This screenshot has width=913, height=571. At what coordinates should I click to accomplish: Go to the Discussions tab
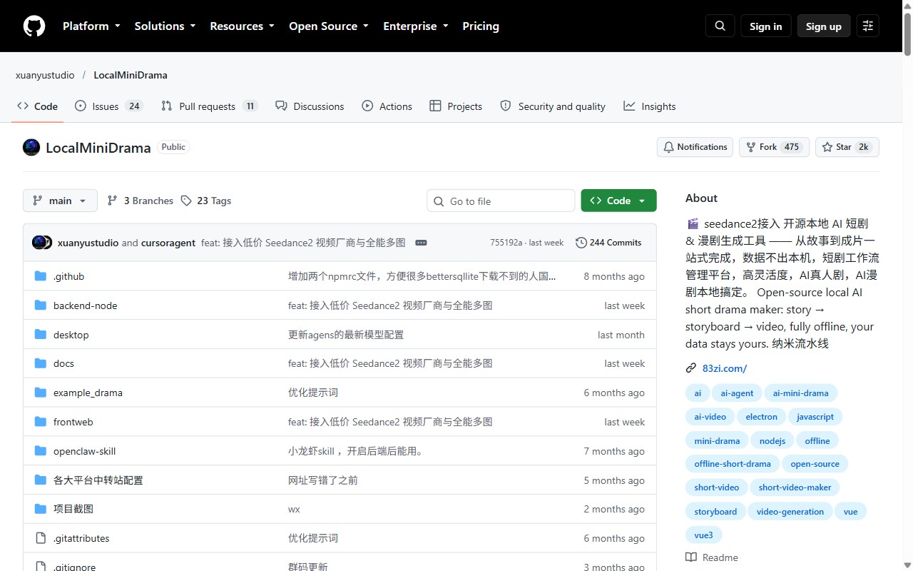click(310, 106)
